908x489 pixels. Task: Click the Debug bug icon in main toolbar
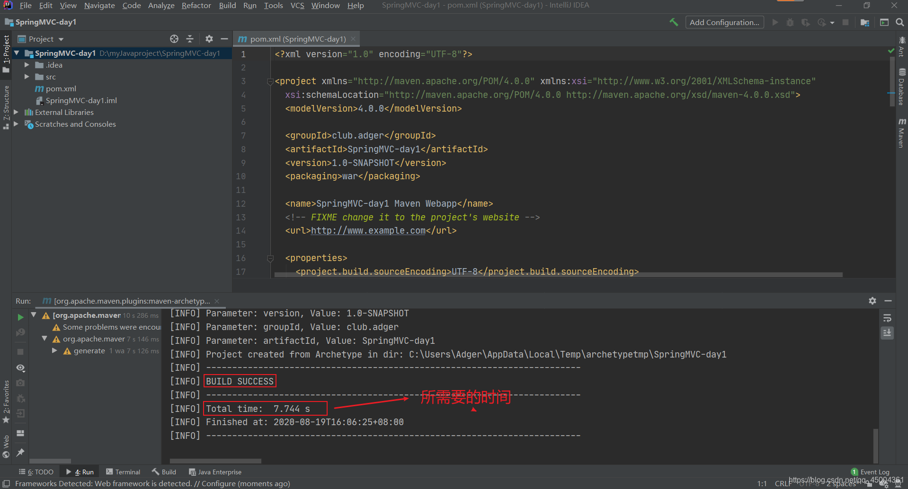point(790,22)
